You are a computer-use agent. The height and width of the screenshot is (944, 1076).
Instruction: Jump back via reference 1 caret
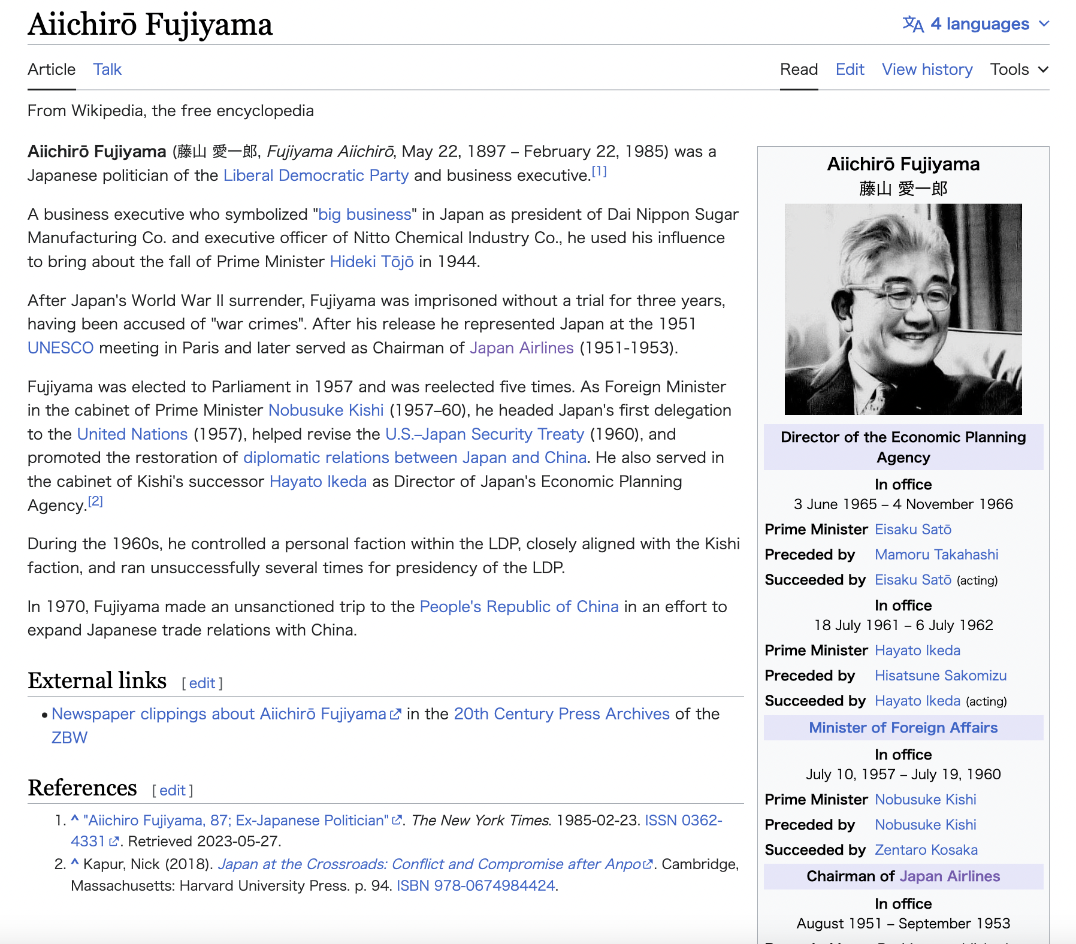click(75, 819)
